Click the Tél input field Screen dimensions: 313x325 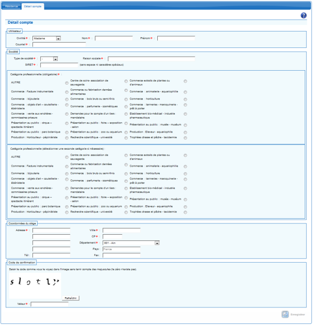pyautogui.click(x=52, y=255)
